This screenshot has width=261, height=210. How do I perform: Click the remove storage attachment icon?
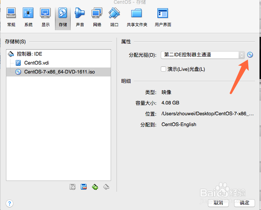(83, 187)
